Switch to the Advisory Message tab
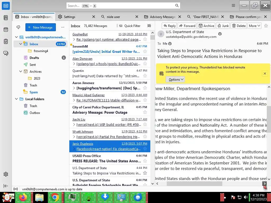The width and height of the screenshot is (271, 203). click(162, 17)
